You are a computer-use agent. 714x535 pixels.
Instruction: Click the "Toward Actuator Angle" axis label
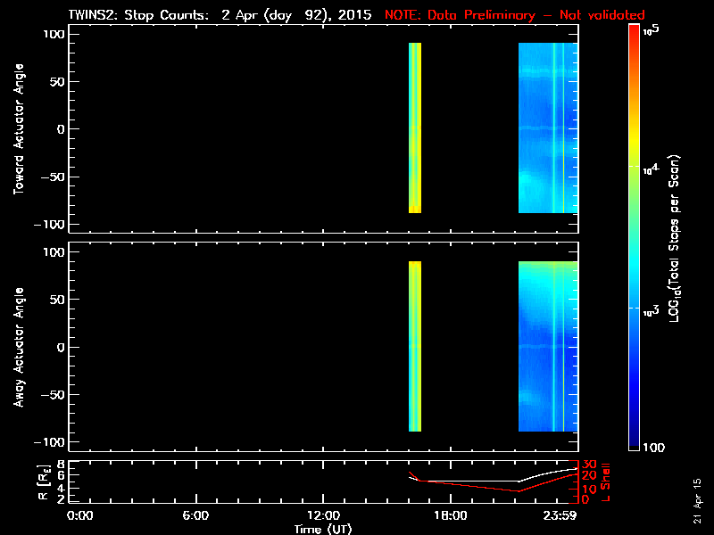[17, 129]
